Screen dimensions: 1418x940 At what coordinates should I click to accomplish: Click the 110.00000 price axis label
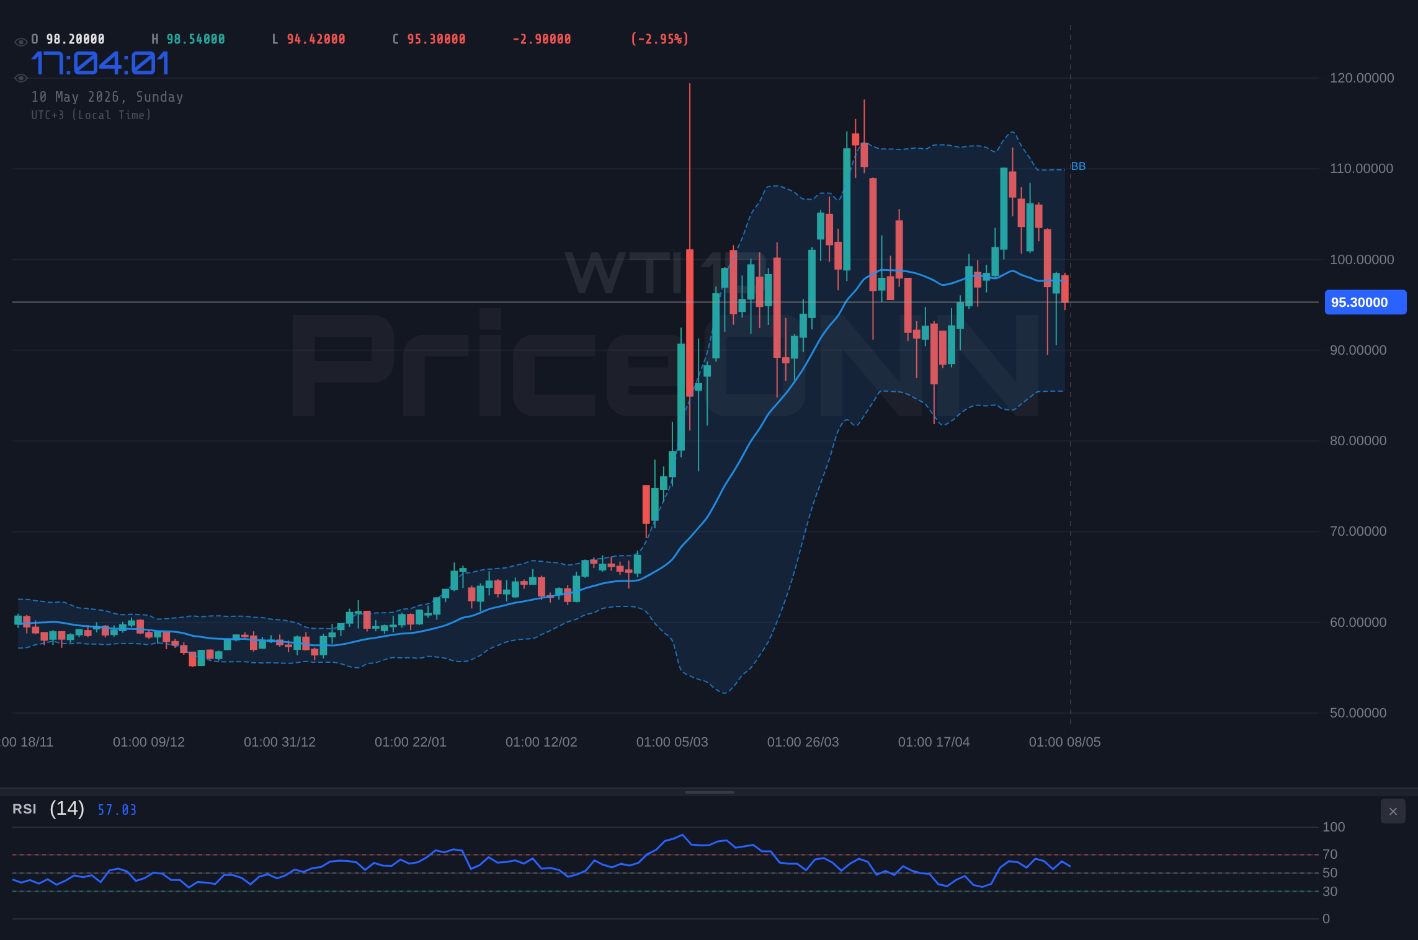[x=1362, y=168]
